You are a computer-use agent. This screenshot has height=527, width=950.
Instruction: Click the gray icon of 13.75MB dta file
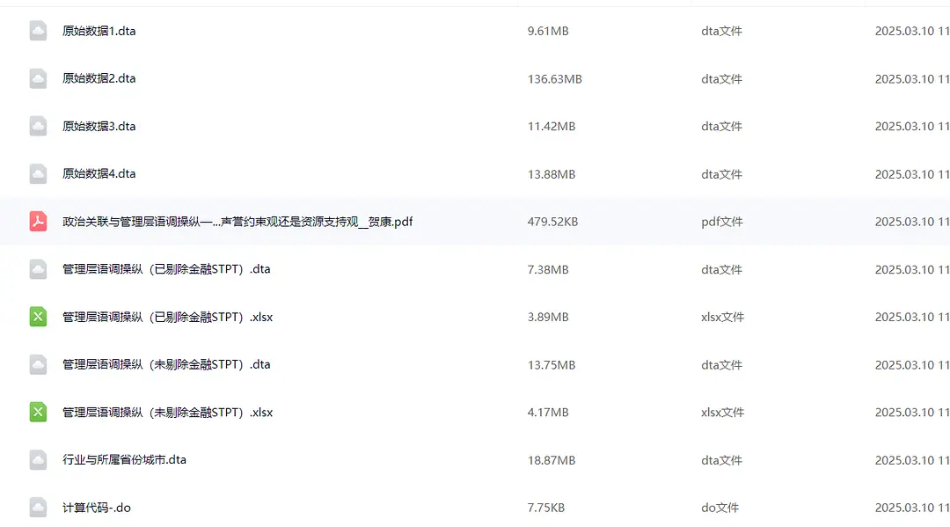click(x=38, y=364)
